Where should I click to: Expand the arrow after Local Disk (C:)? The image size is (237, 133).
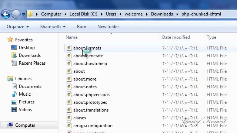(102, 14)
